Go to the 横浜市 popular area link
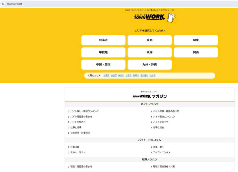The height and width of the screenshot is (172, 238). [121, 76]
